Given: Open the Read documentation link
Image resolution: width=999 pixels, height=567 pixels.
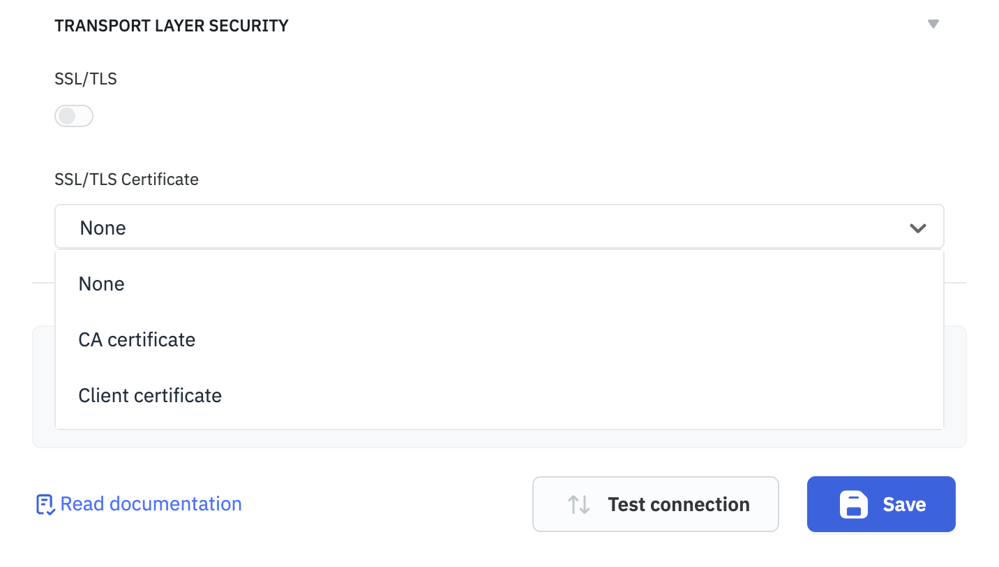Looking at the screenshot, I should click(151, 503).
